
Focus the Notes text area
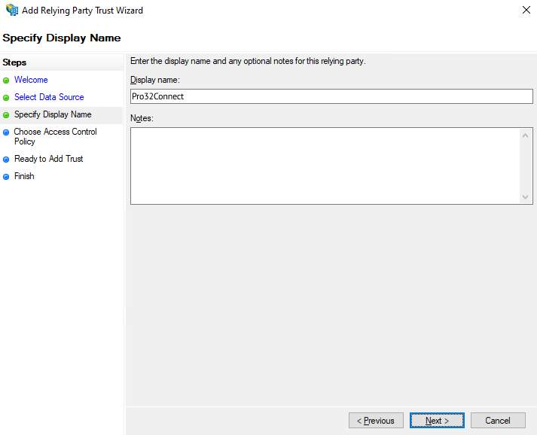coord(324,166)
